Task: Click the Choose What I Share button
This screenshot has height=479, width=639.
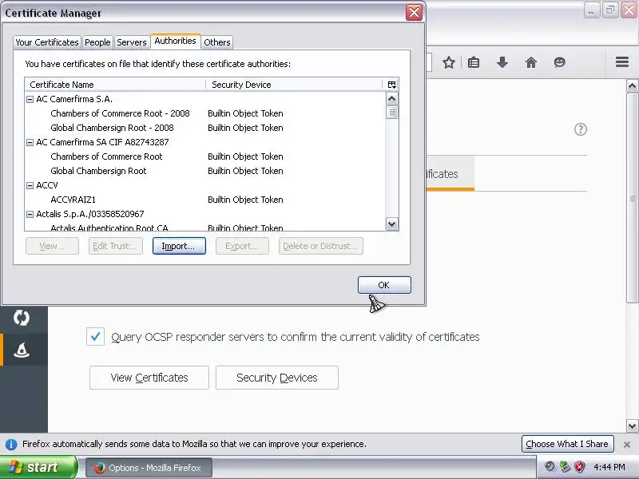Action: click(x=567, y=444)
